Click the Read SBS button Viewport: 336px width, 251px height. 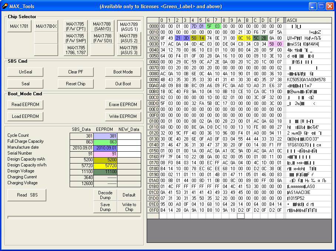27,195
